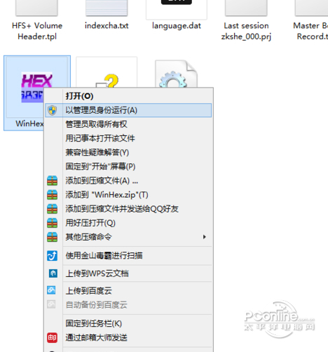Click the HFS+ Volume Header.tpl name
Image resolution: width=328 pixels, height=352 pixels.
(37, 31)
